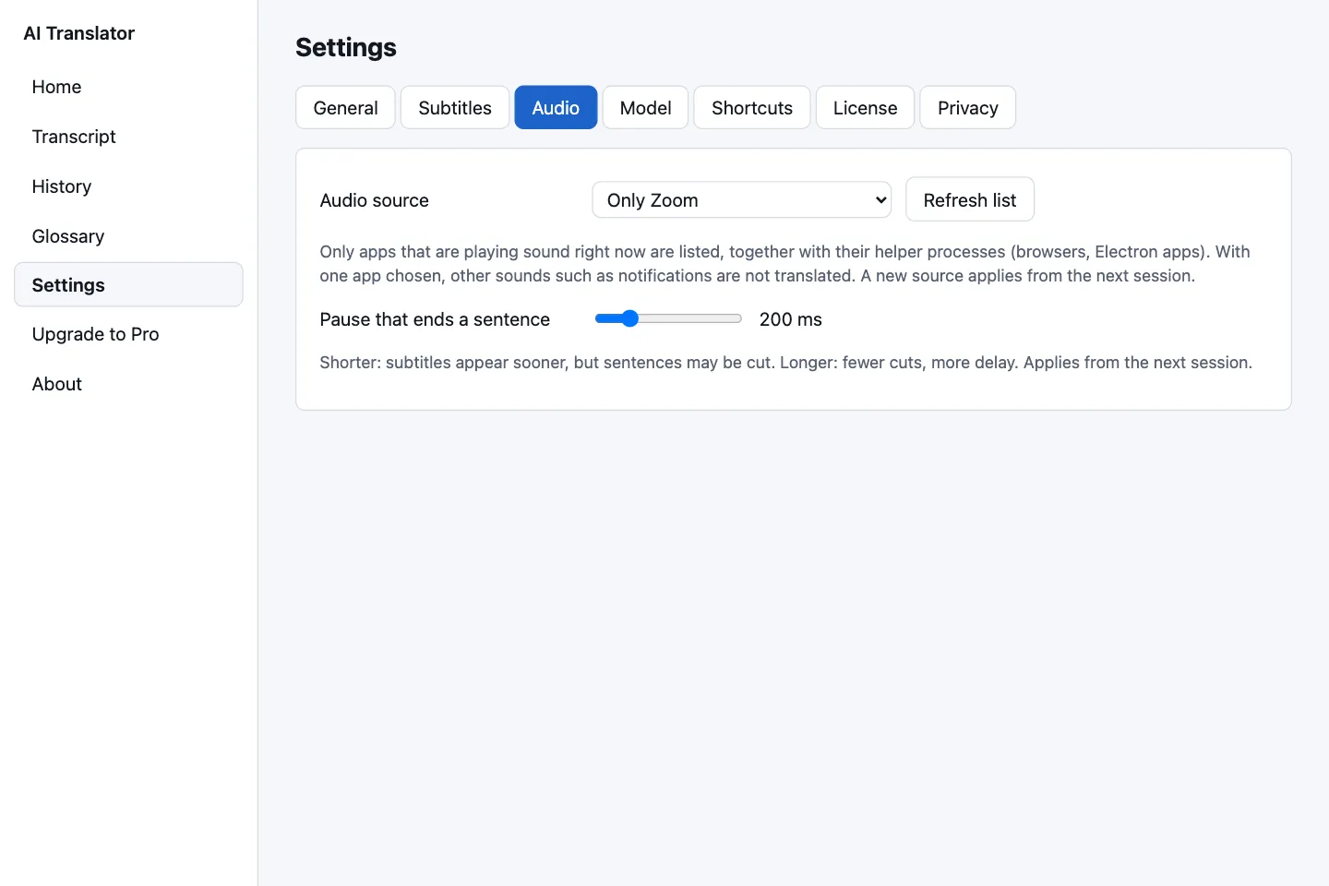Click the Settings page heading
Screen dimensions: 1329x886
pos(346,47)
